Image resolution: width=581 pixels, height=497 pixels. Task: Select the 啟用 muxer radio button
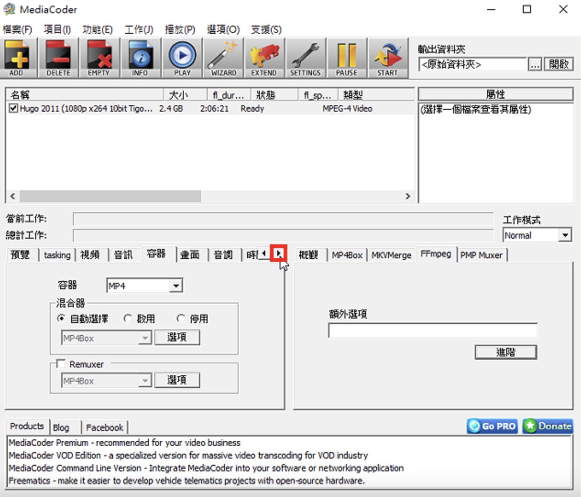[127, 318]
